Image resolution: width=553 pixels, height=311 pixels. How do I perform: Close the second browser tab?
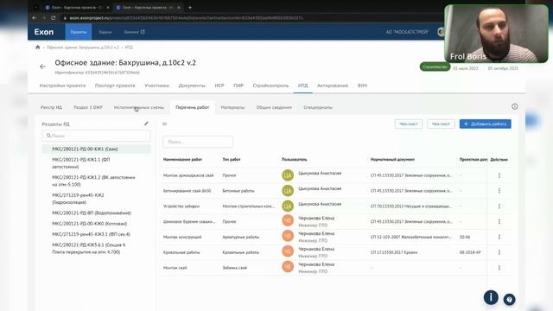[x=179, y=8]
